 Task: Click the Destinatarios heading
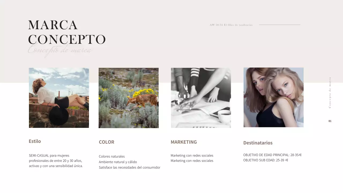pyautogui.click(x=258, y=143)
